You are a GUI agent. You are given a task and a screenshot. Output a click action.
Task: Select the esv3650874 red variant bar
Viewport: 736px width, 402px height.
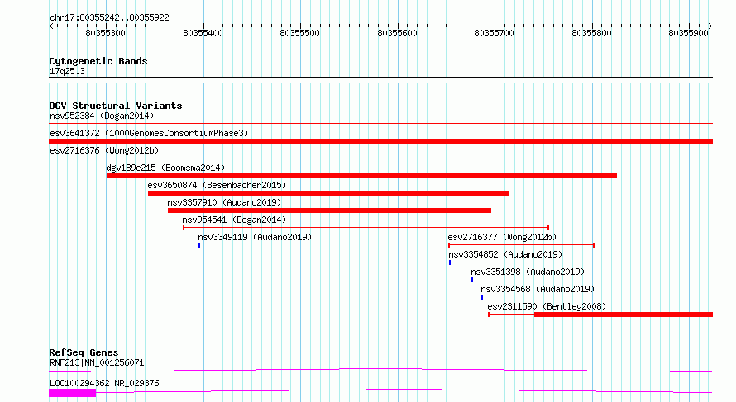[x=328, y=193]
